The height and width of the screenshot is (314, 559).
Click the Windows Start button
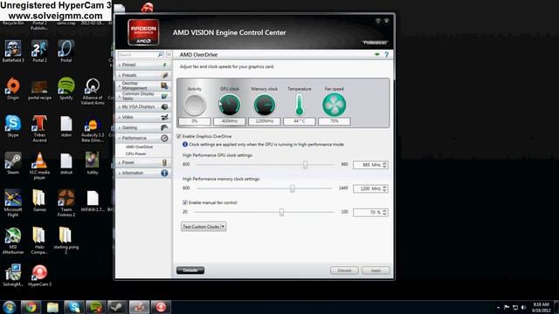pos(10,307)
